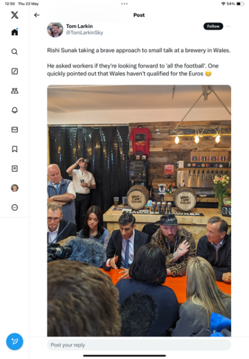Image resolution: width=249 pixels, height=359 pixels.
Task: Tap the blue compose post button
Action: click(x=14, y=342)
